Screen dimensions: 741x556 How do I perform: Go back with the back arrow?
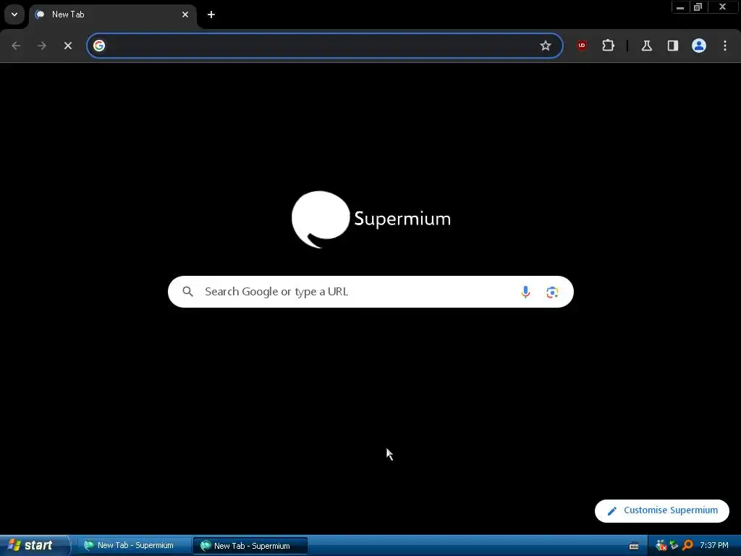click(x=16, y=46)
